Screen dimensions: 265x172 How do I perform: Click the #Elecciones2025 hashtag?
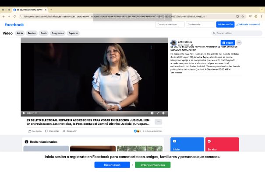click(215, 69)
